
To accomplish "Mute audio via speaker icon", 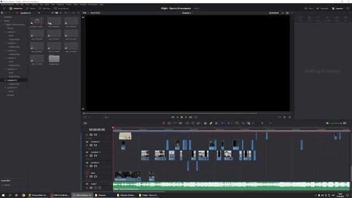I will coord(327,123).
